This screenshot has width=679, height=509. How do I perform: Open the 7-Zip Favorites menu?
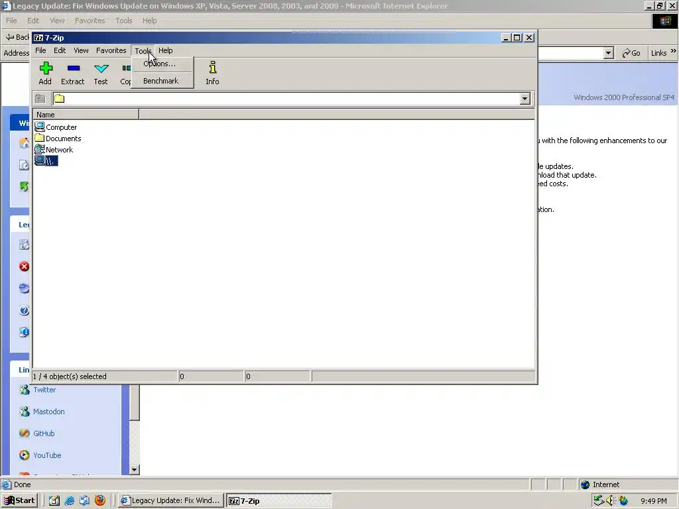[111, 50]
